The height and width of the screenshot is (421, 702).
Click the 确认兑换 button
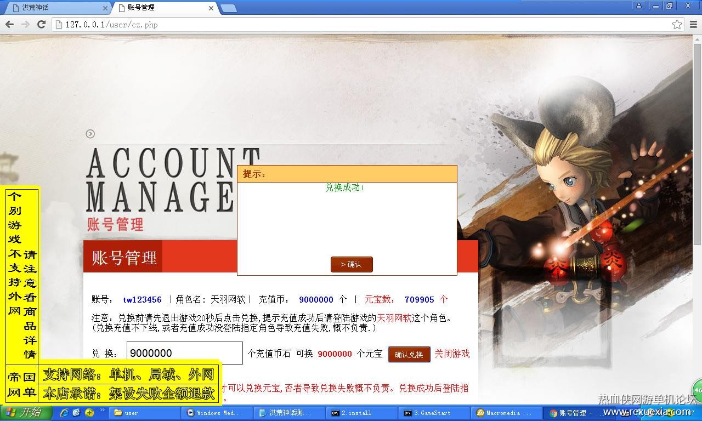(409, 354)
